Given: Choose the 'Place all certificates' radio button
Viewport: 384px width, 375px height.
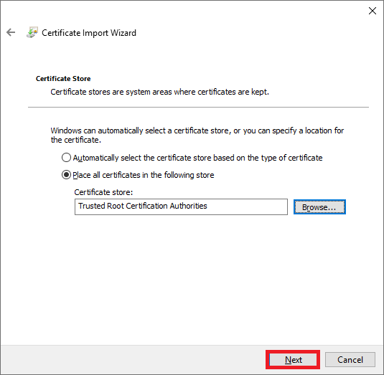Looking at the screenshot, I should click(x=66, y=175).
